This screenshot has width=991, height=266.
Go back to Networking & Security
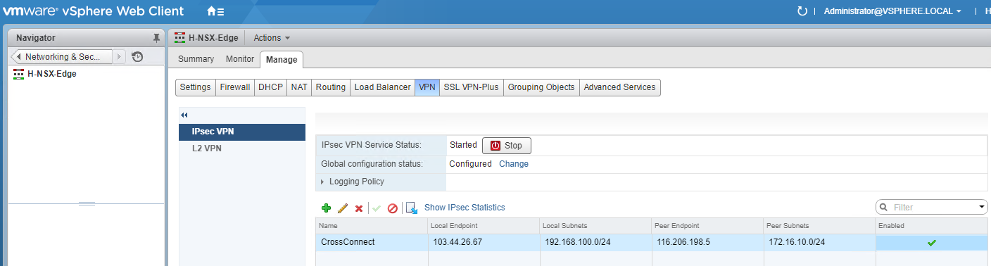click(62, 56)
